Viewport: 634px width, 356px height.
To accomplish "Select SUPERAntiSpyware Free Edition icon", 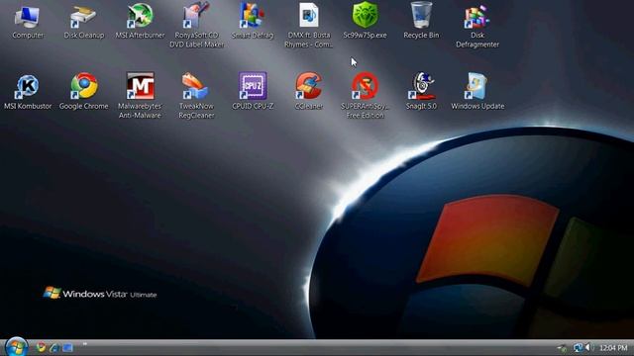I will pyautogui.click(x=365, y=96).
